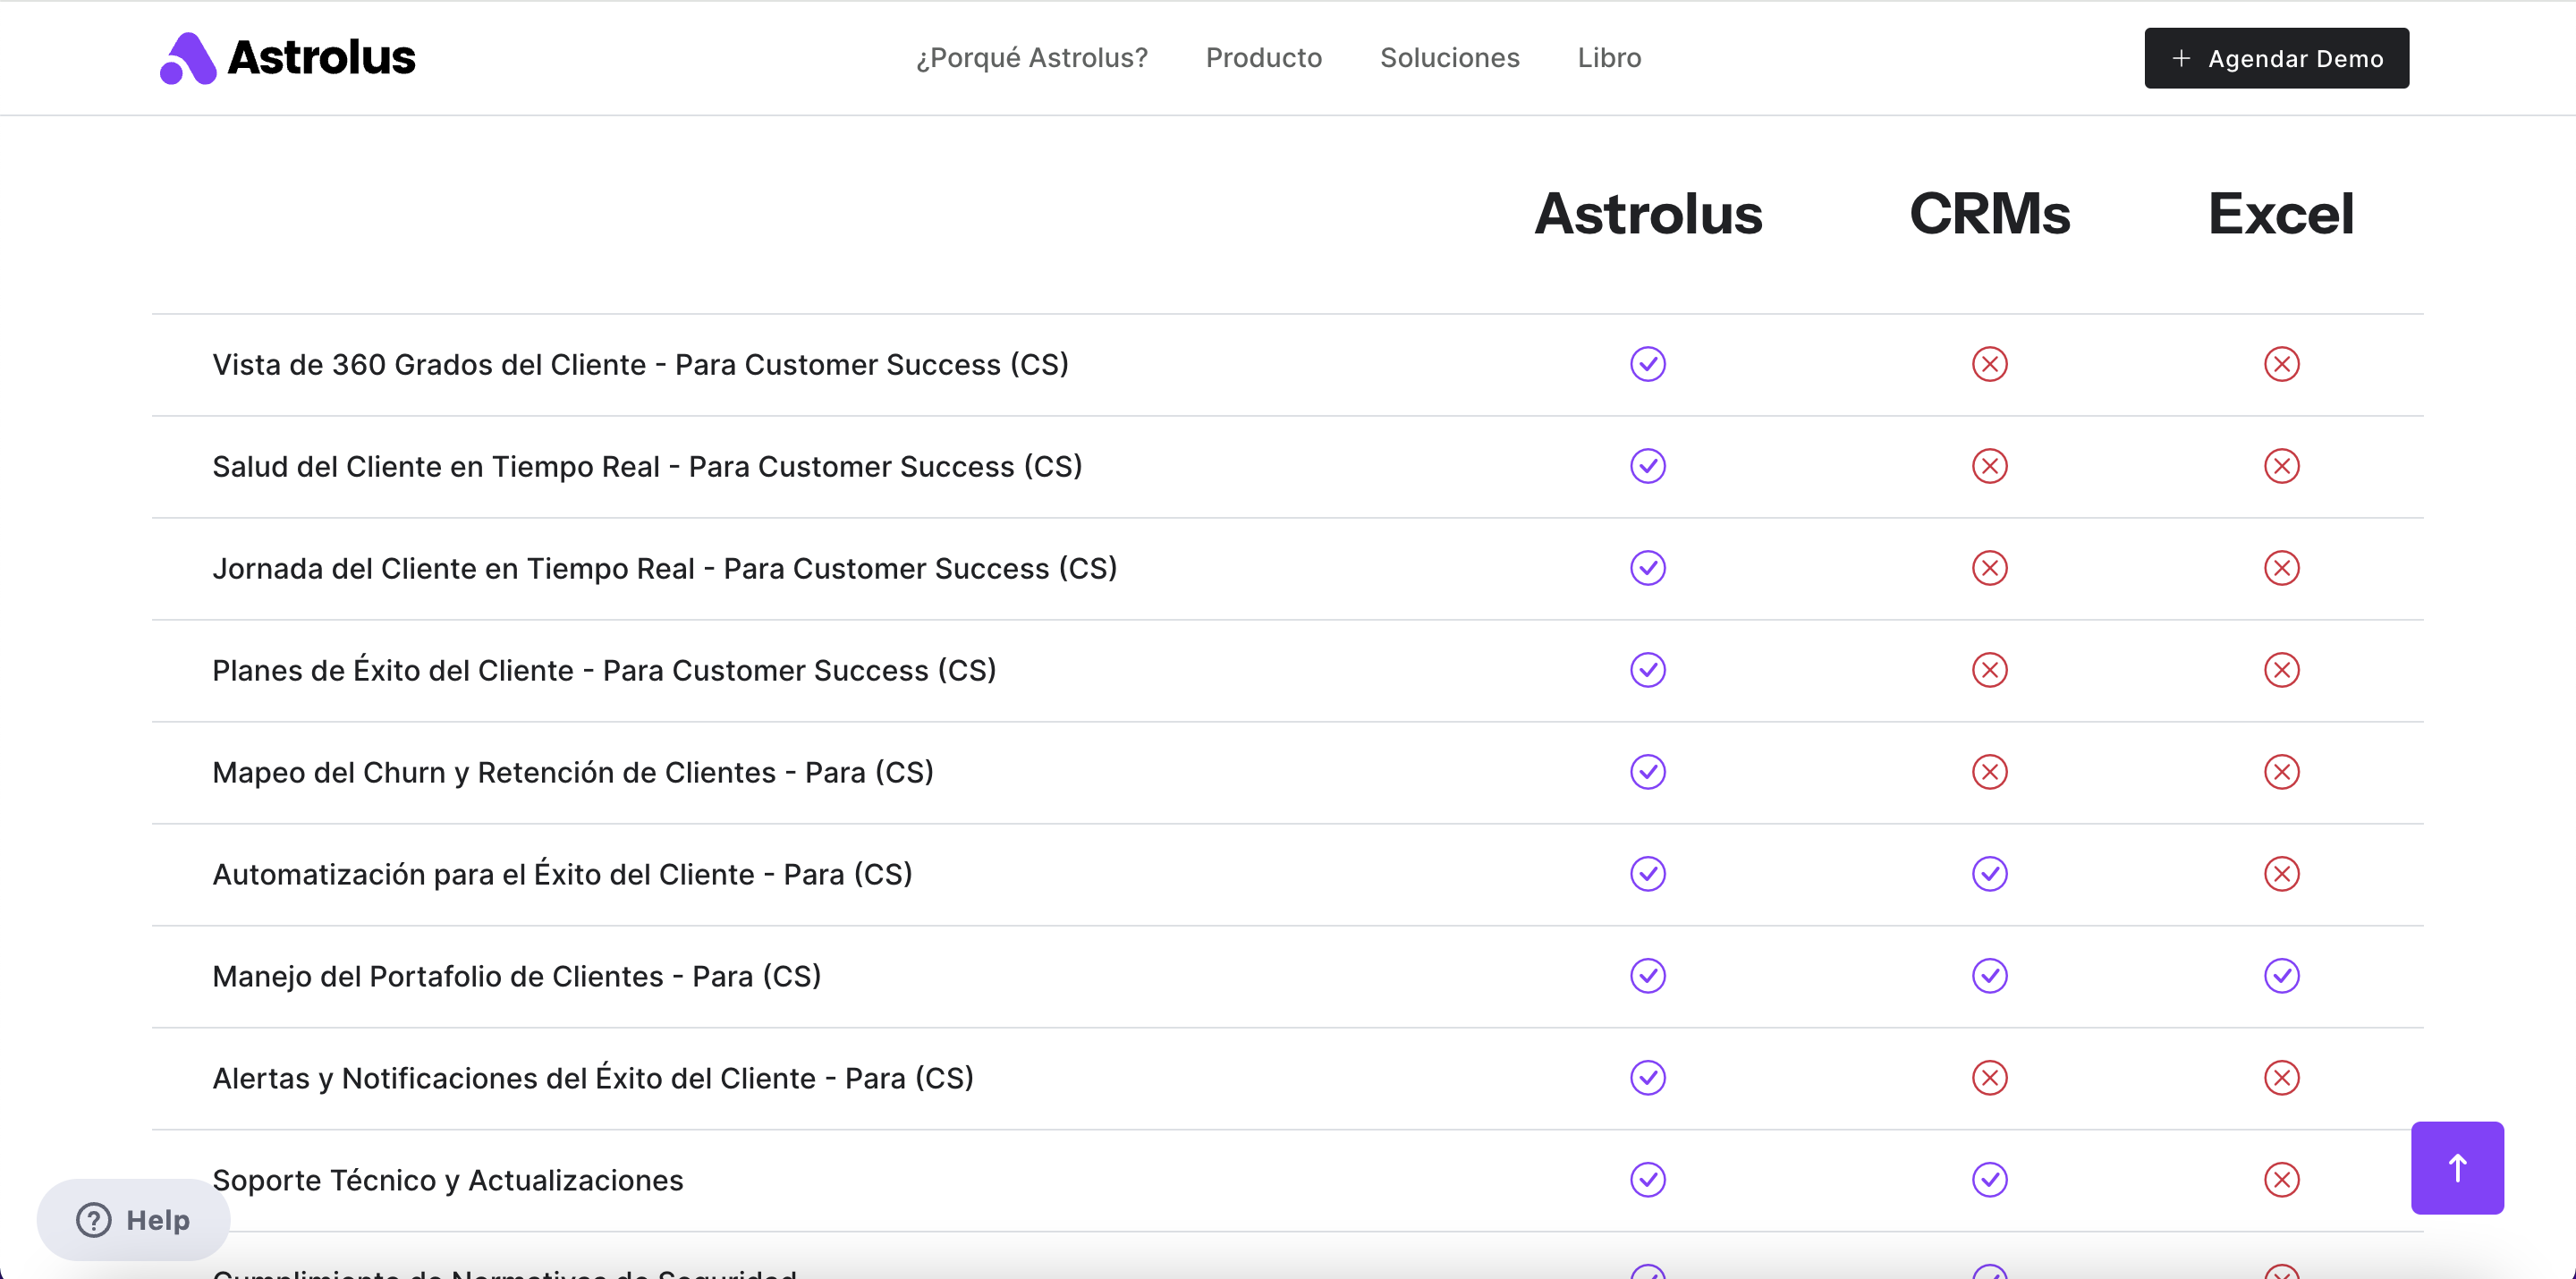Click Excel cross icon for Jornada del Cliente row

(x=2281, y=568)
